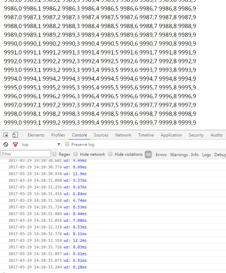This screenshot has width=226, height=273.
Task: Open the Sources tab
Action: [x=101, y=135]
